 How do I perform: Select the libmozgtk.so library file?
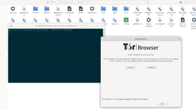[183, 11]
